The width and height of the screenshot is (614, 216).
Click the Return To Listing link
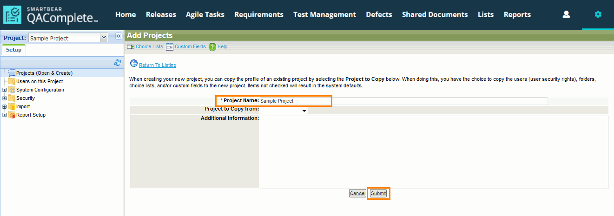[158, 65]
